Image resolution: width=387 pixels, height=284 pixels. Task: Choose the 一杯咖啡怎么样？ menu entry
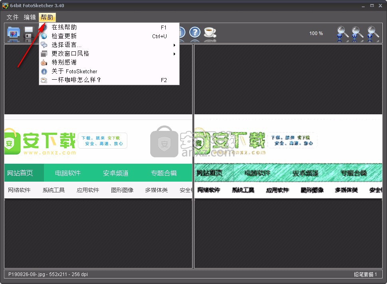coord(109,80)
